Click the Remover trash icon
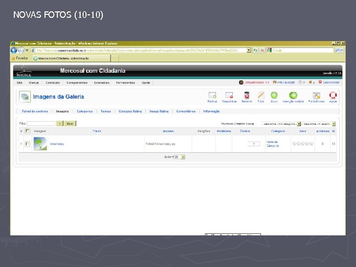This screenshot has height=267, width=356. point(247,95)
